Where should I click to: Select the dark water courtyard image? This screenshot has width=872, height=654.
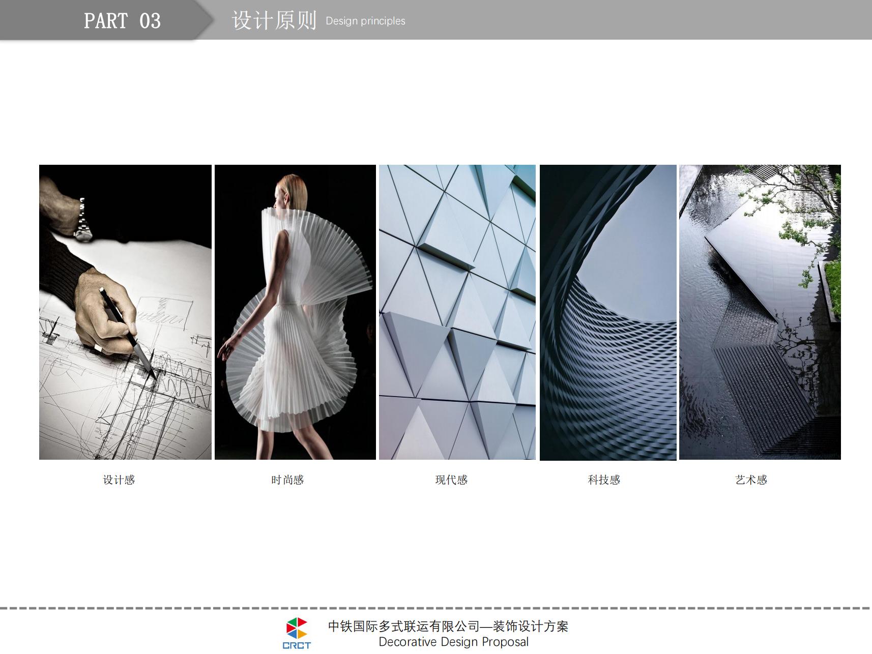(x=760, y=312)
